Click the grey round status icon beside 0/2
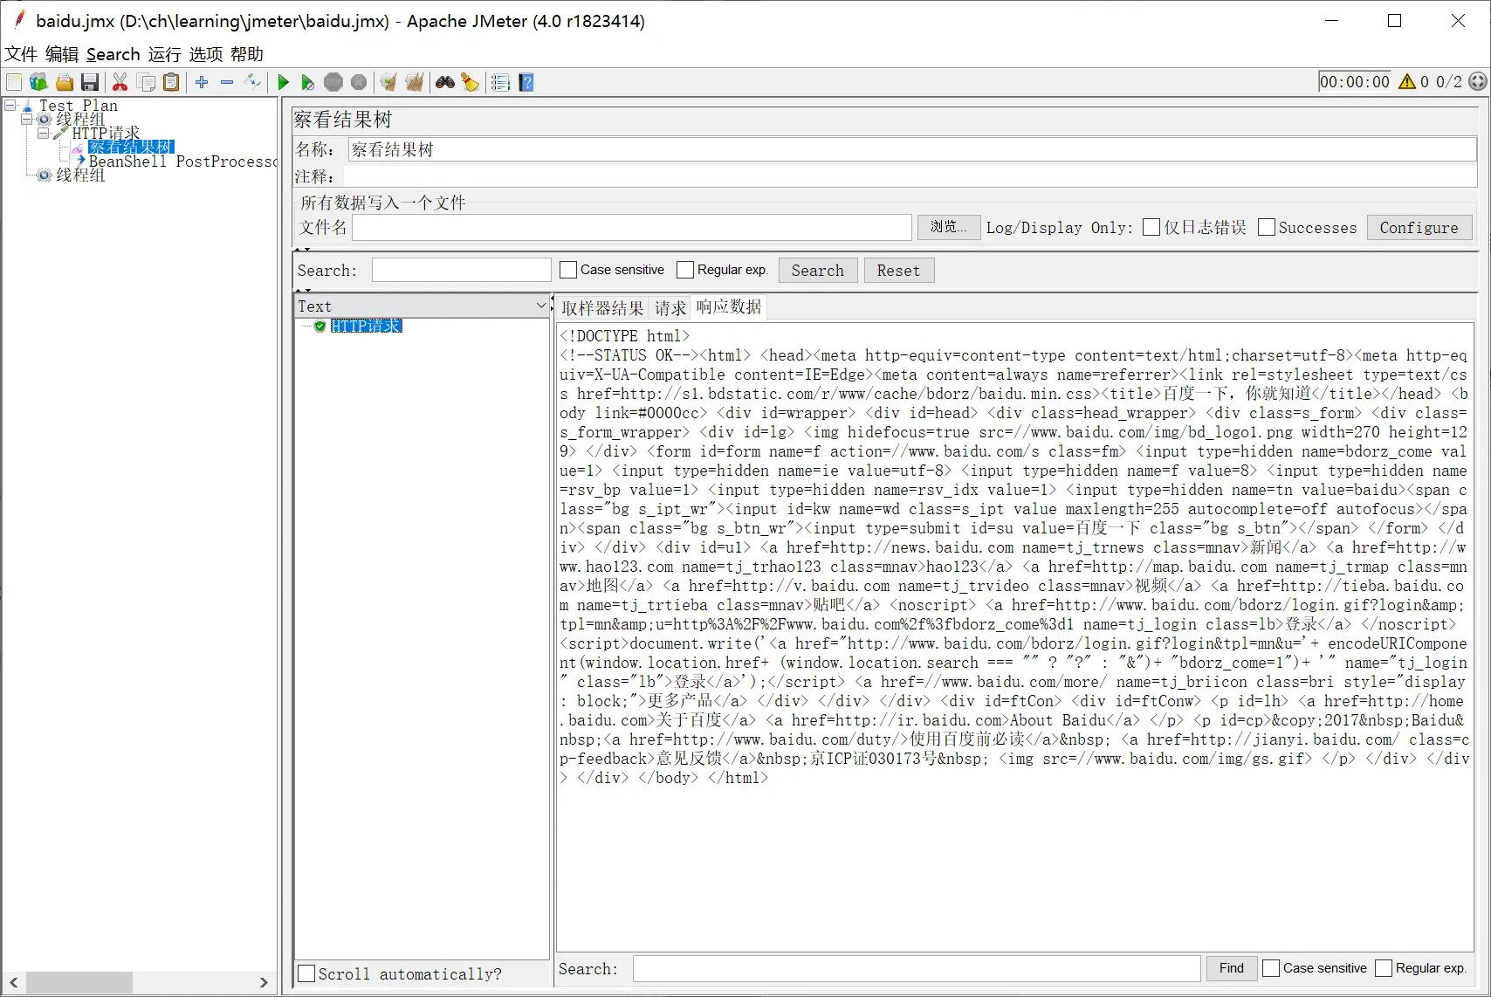Viewport: 1491px width, 997px height. point(1478,81)
